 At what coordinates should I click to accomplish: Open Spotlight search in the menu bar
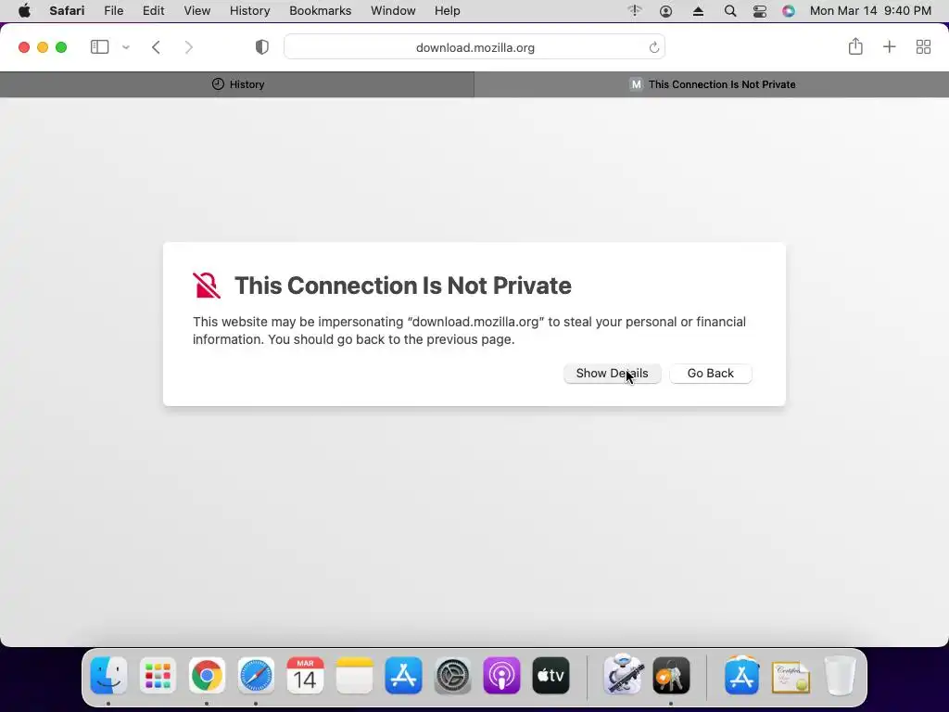point(730,11)
